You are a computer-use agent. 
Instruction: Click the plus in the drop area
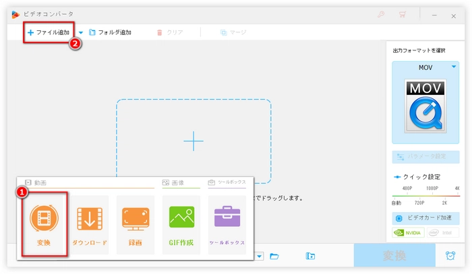click(194, 141)
